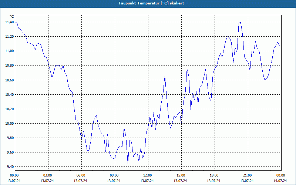The height and width of the screenshot is (185, 296).
Task: Click the 14.07.24 date label
Action: (280, 181)
